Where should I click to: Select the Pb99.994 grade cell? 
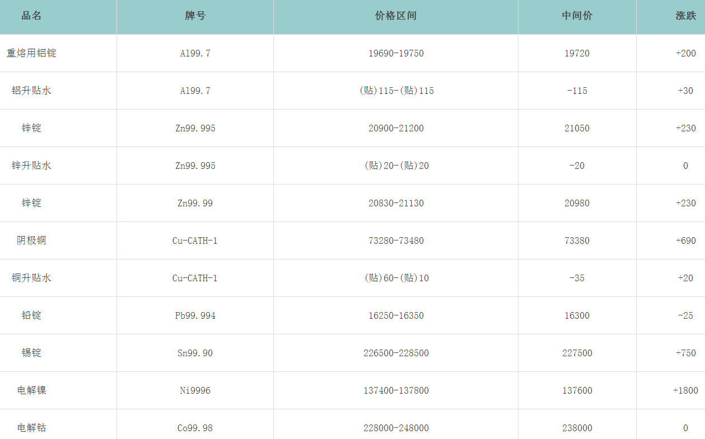[195, 315]
